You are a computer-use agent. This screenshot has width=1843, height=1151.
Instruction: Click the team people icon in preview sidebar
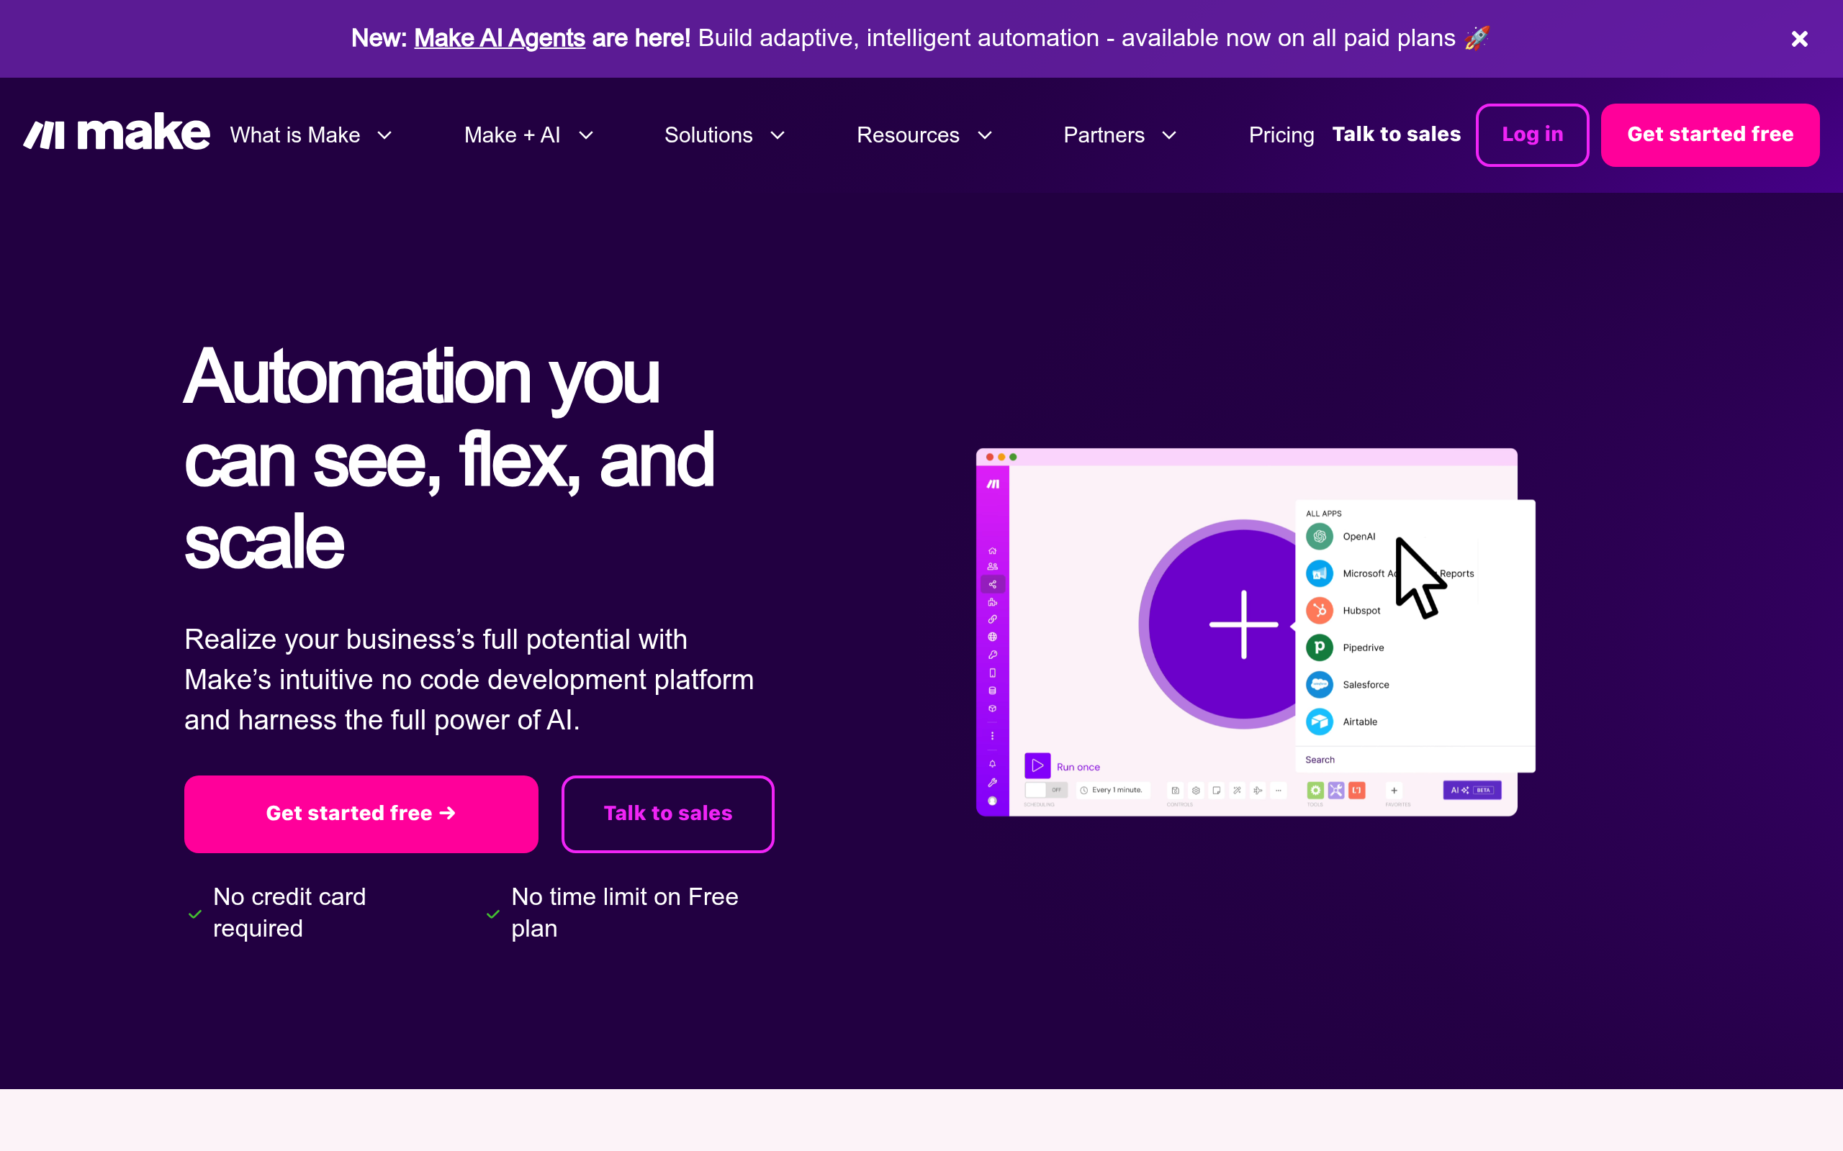[x=992, y=566]
